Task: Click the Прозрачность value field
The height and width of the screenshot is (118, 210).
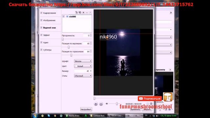Action: pos(86,35)
